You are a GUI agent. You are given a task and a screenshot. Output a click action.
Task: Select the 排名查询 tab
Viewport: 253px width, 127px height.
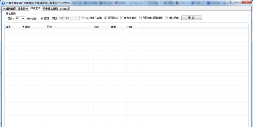(x=35, y=8)
